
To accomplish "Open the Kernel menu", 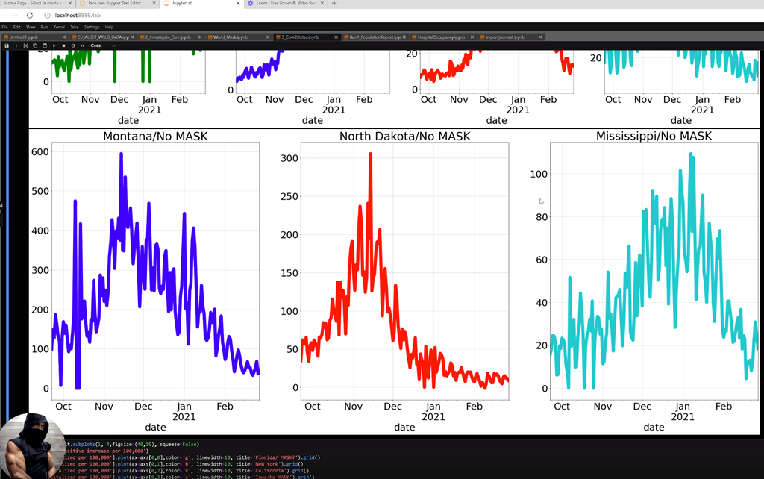I will (x=59, y=27).
